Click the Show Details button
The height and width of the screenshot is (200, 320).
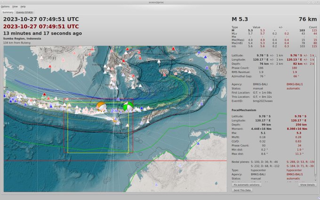[307, 185]
